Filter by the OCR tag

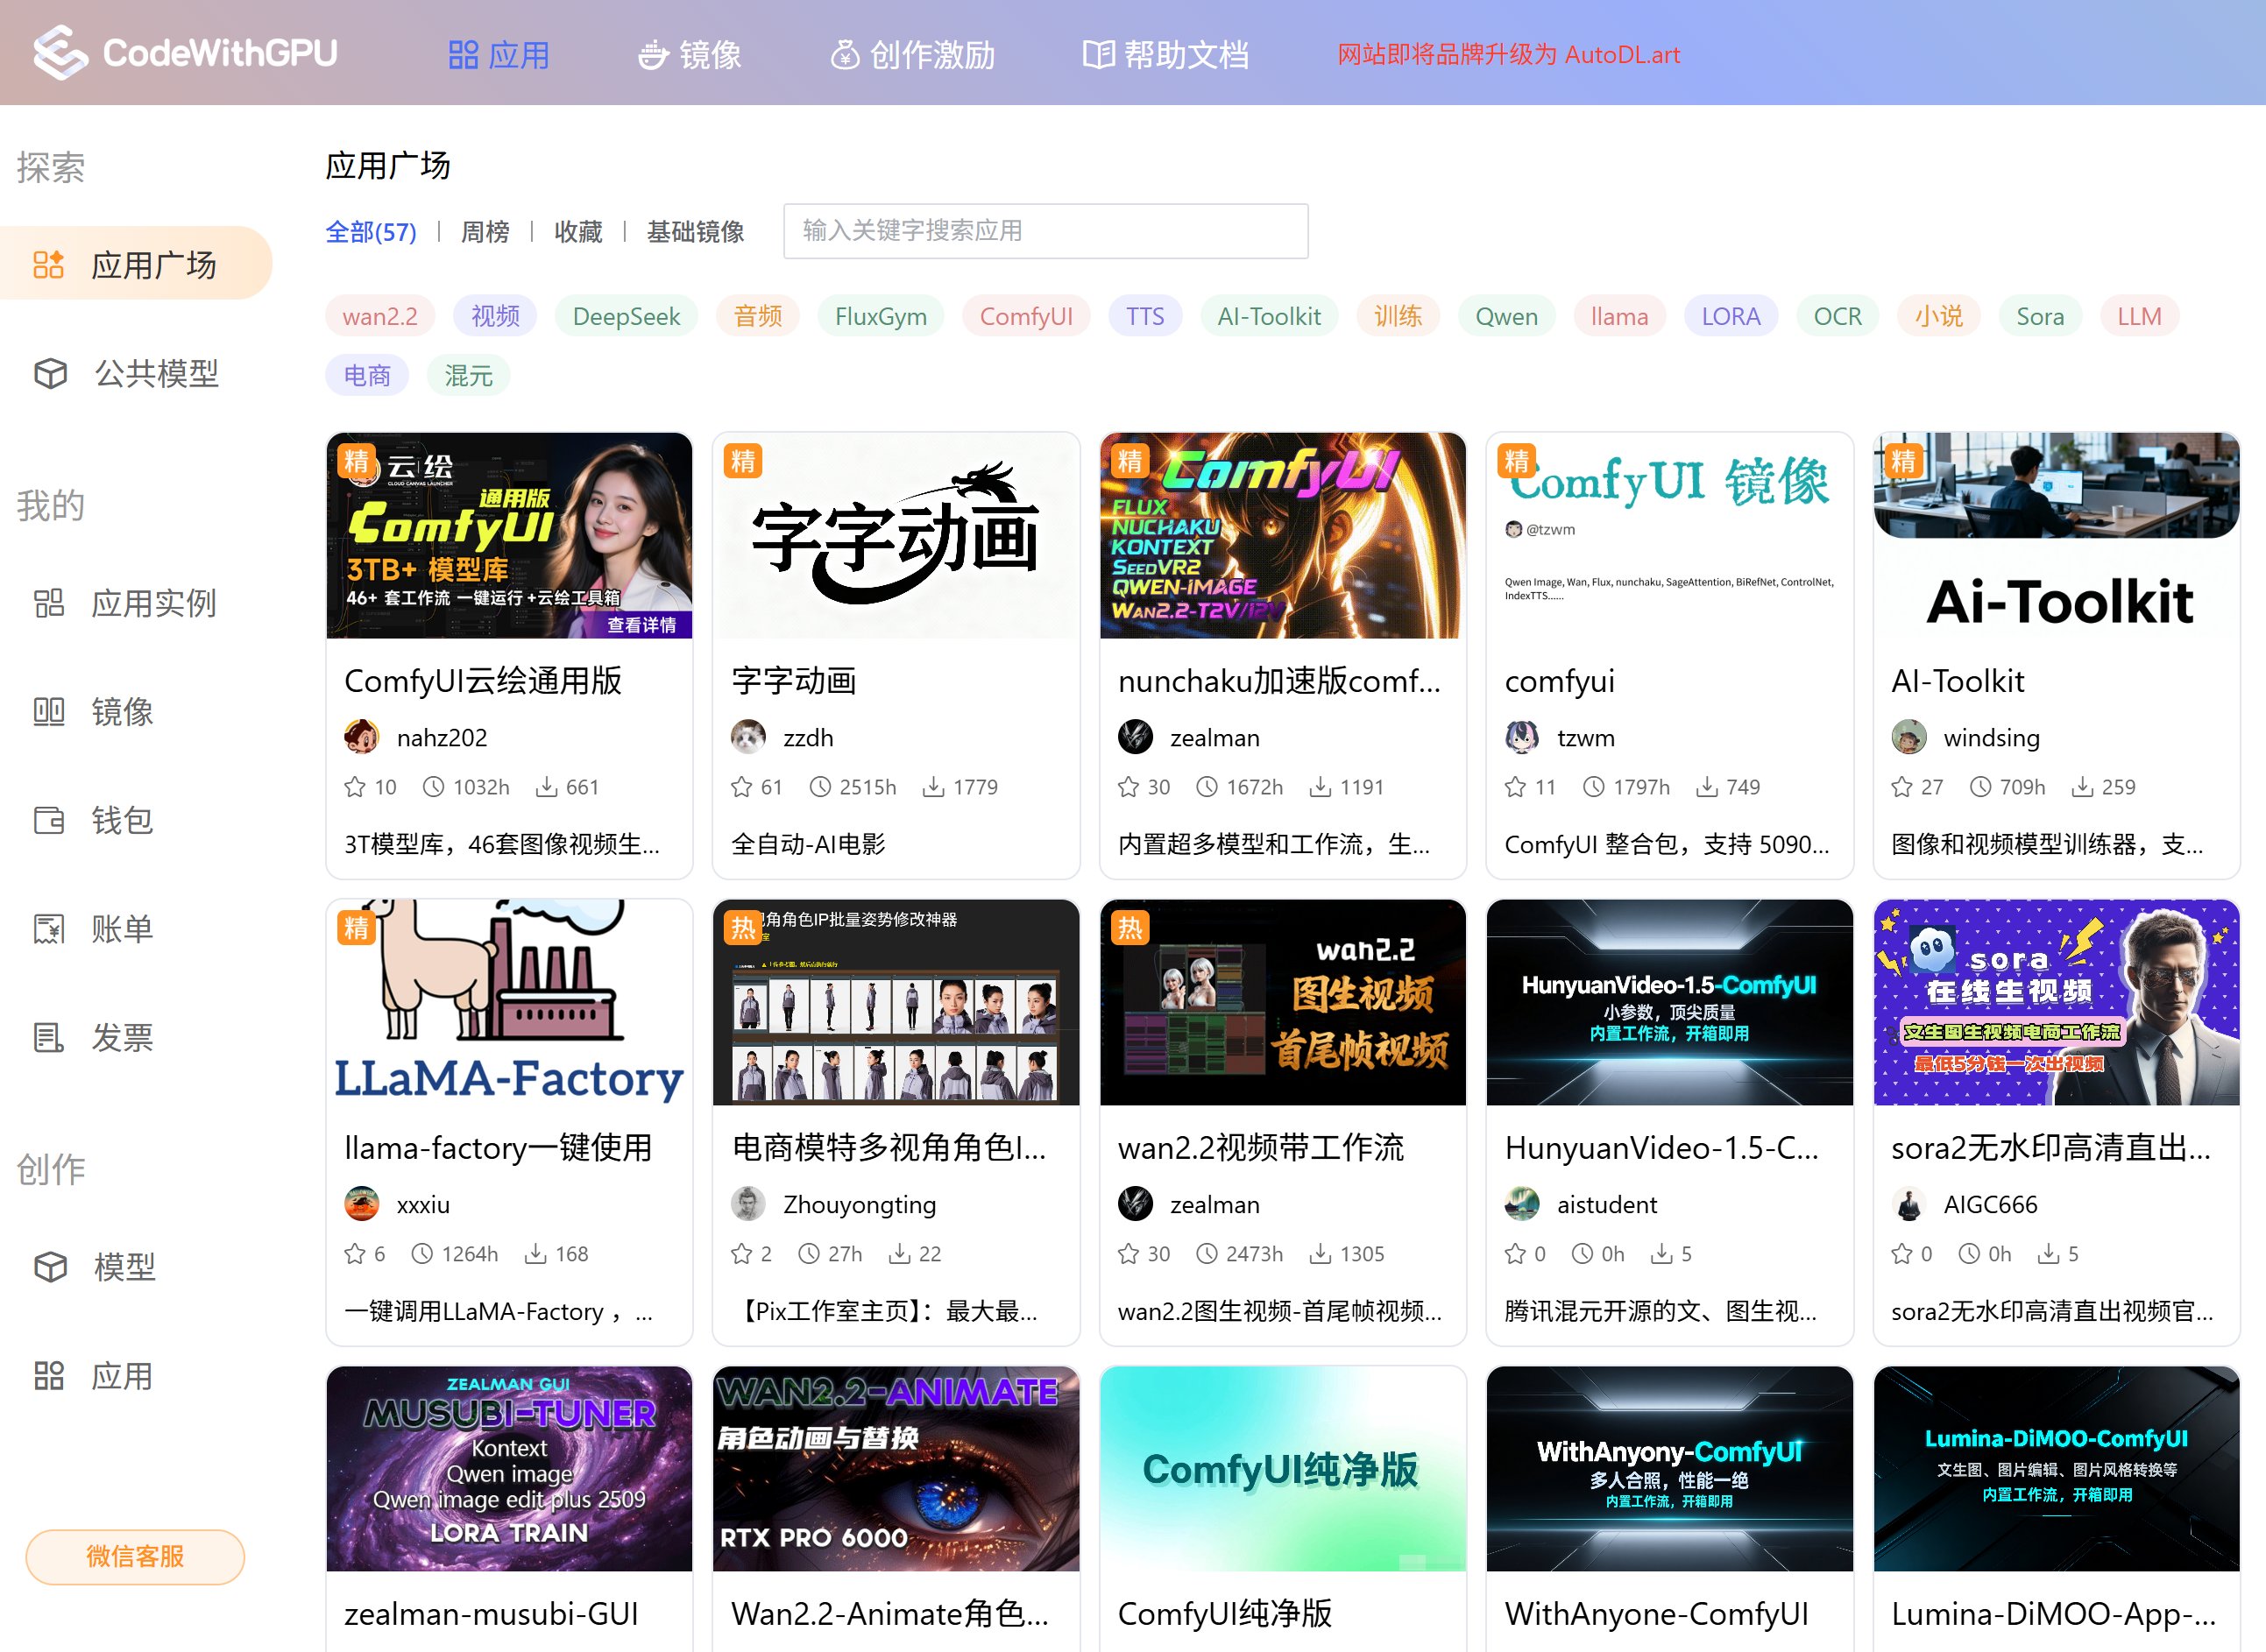[x=1837, y=317]
